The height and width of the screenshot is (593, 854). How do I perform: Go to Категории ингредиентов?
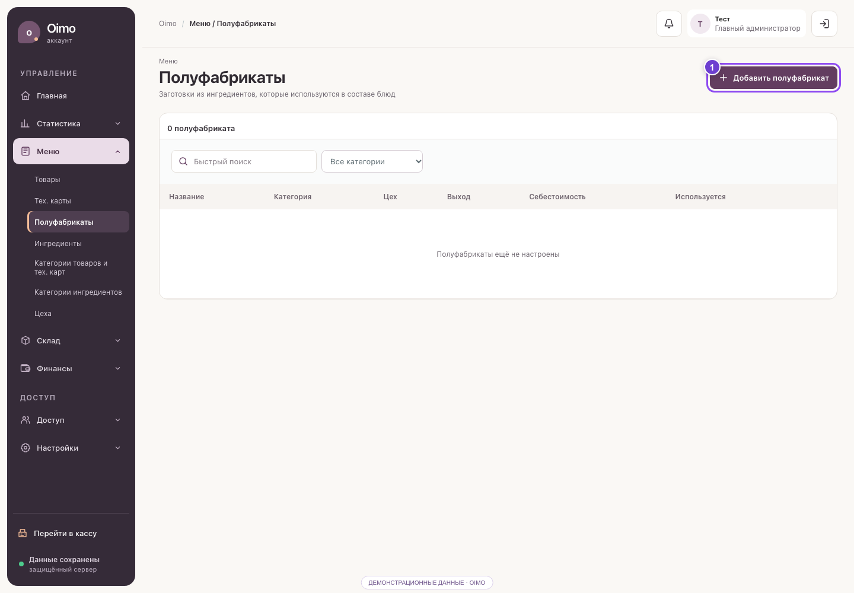(x=78, y=292)
